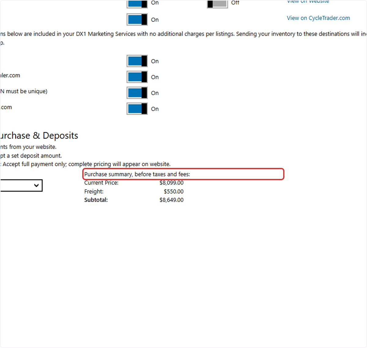Screen dimensions: 367x348
Task: Click the Off label beside gray switch
Action: pyautogui.click(x=235, y=2)
